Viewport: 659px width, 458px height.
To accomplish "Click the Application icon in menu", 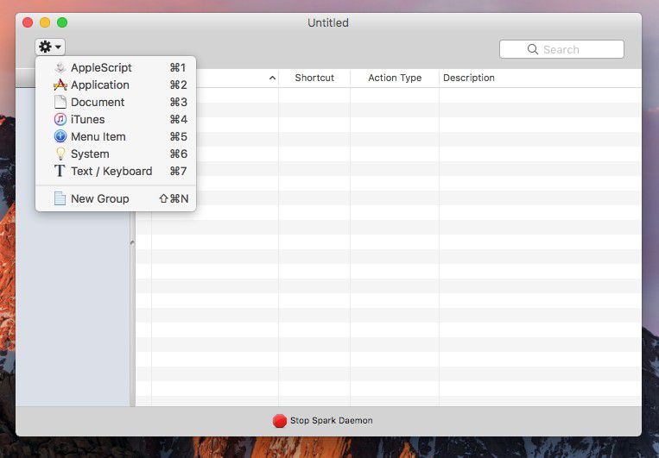I will tap(60, 85).
